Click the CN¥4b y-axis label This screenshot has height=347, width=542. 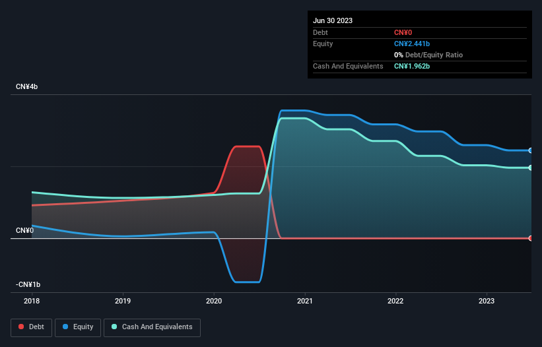click(26, 86)
